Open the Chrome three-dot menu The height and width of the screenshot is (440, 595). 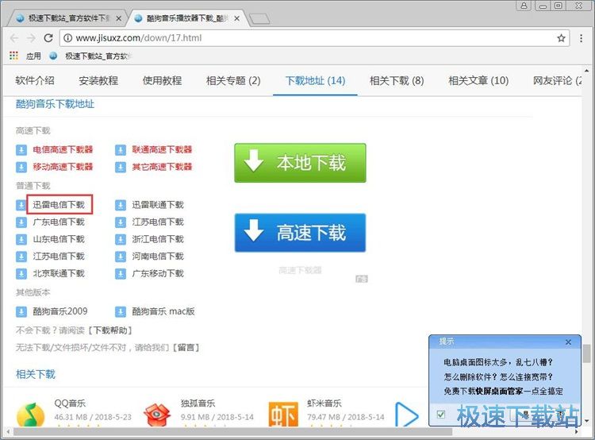581,38
